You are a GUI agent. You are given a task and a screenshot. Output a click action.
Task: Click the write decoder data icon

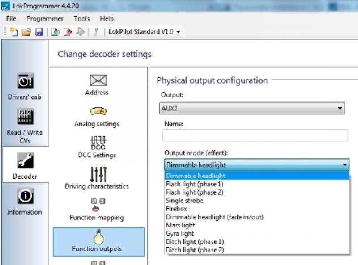(68, 32)
